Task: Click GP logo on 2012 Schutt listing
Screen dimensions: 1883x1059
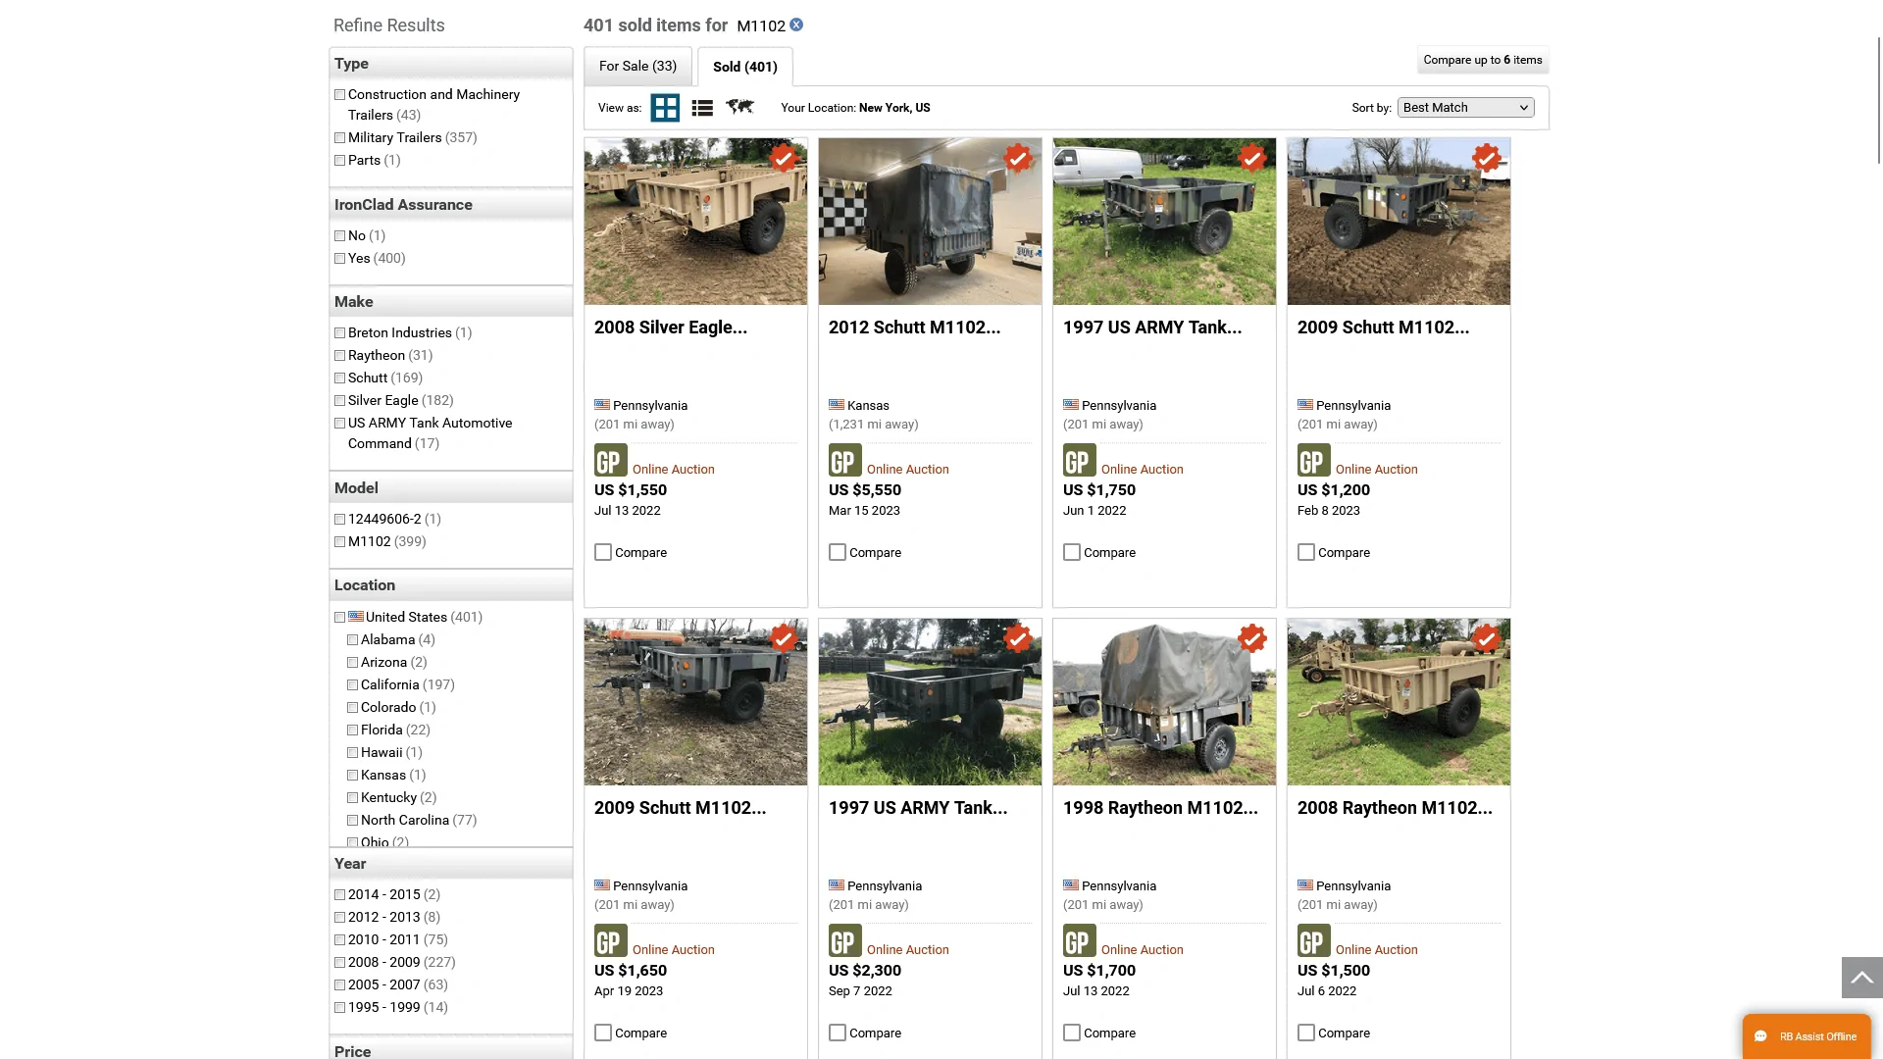Action: (x=844, y=460)
